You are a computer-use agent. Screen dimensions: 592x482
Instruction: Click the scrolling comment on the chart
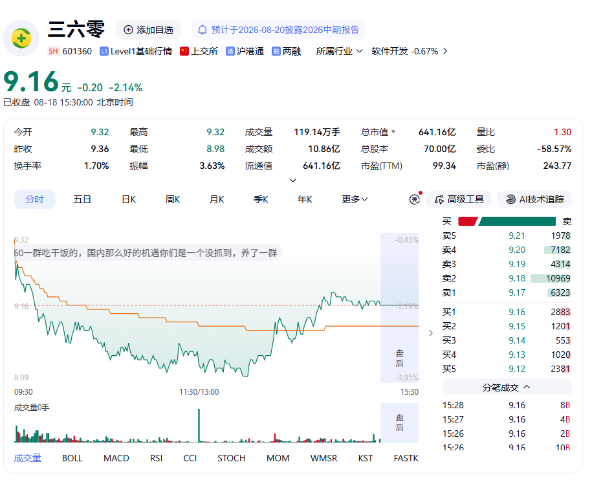[x=148, y=252]
